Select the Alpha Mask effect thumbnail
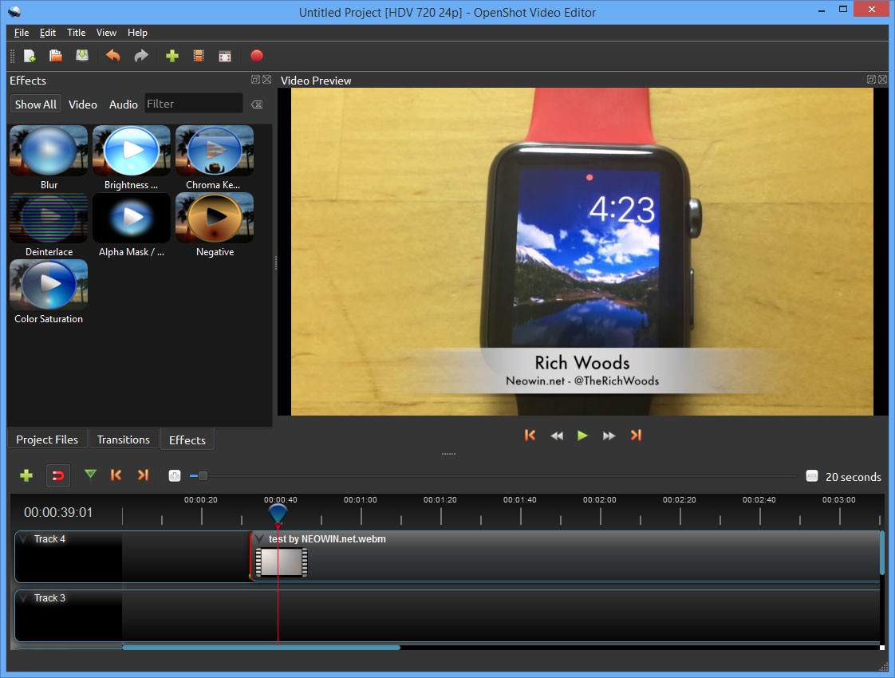This screenshot has width=895, height=678. tap(132, 218)
